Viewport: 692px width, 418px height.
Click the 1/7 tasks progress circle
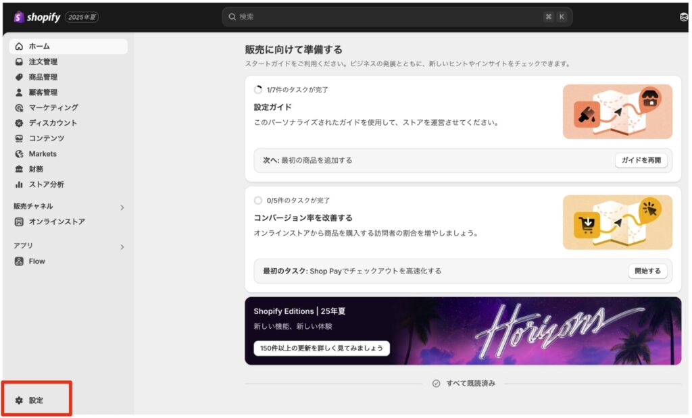[x=258, y=90]
